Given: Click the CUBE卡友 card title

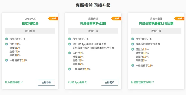Looking at the screenshot, I should pyautogui.click(x=30, y=19).
